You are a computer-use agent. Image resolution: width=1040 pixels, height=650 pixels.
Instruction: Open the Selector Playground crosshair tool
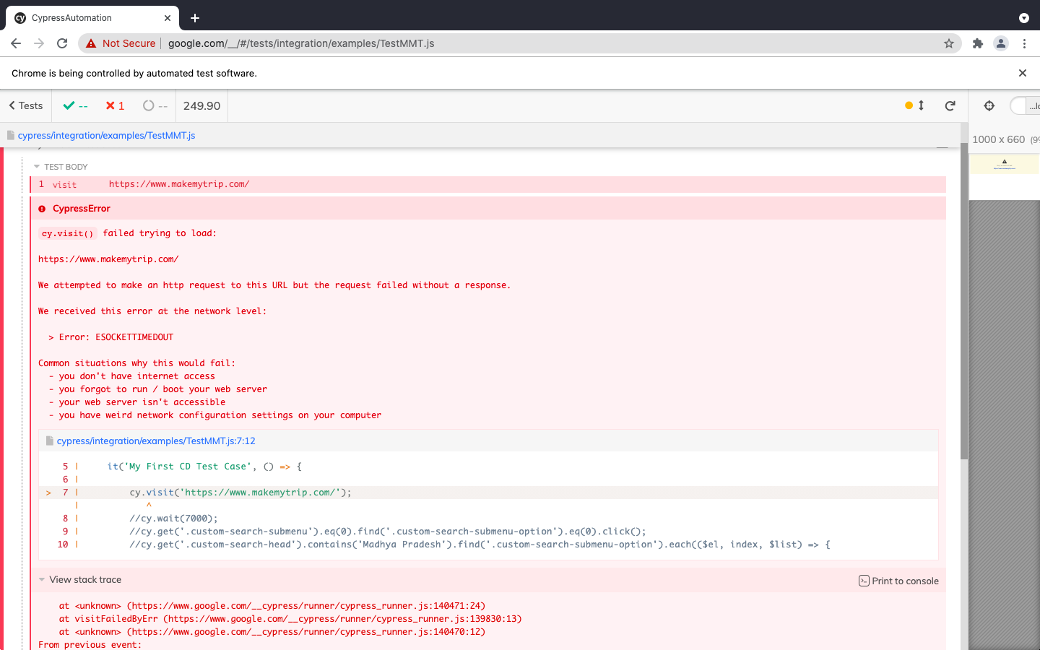(x=988, y=105)
